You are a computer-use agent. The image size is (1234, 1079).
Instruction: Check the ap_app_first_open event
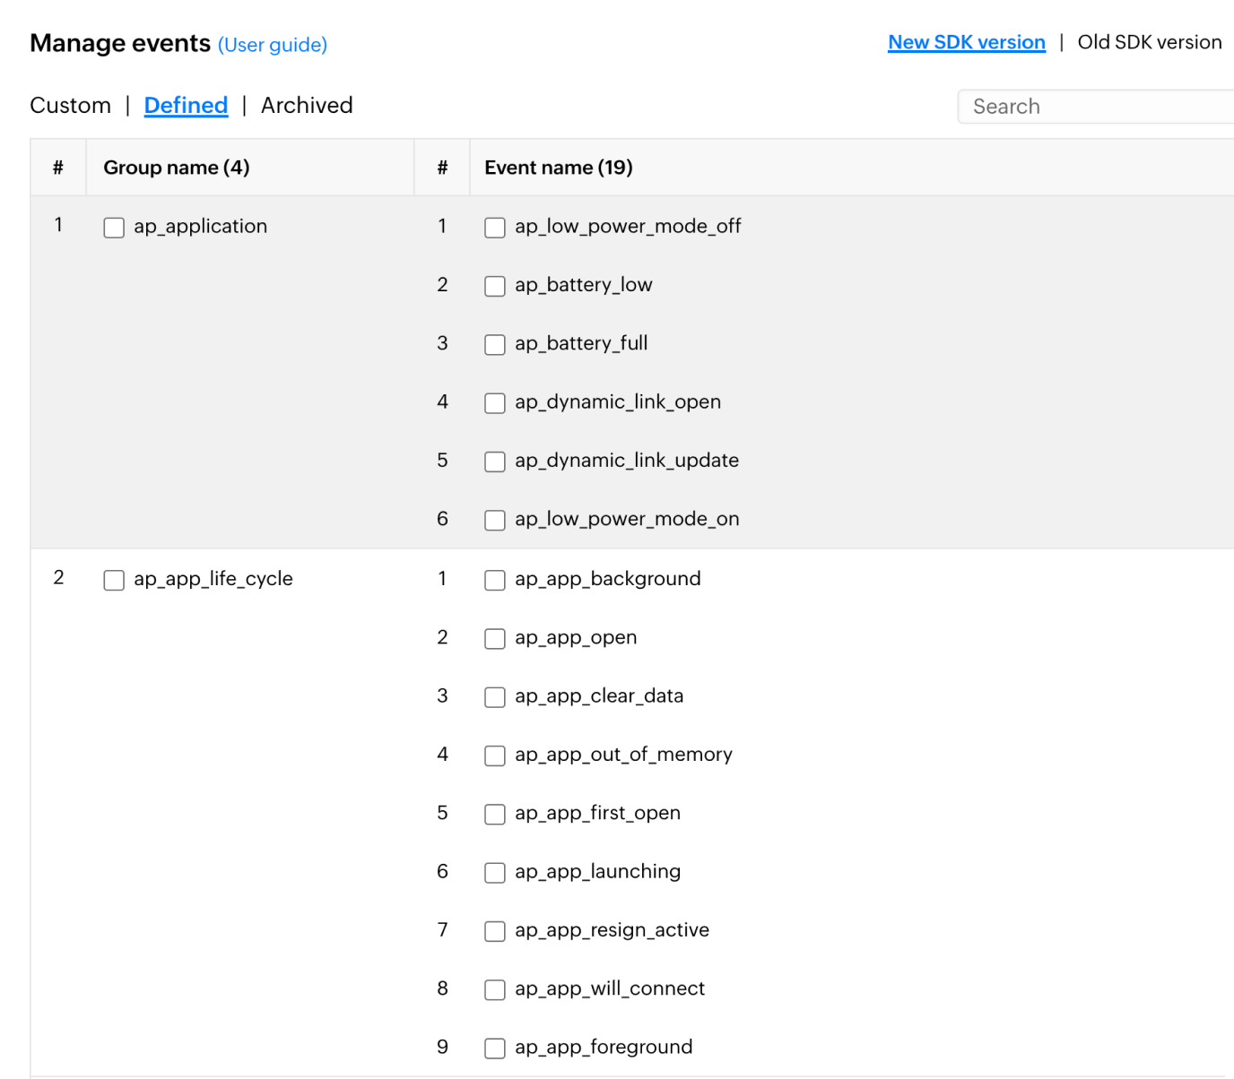point(495,815)
